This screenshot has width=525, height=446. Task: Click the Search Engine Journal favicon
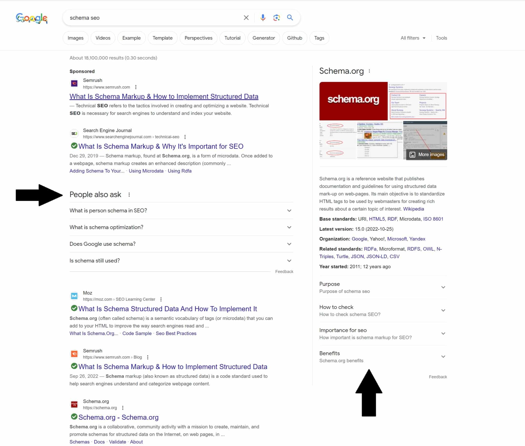point(74,134)
